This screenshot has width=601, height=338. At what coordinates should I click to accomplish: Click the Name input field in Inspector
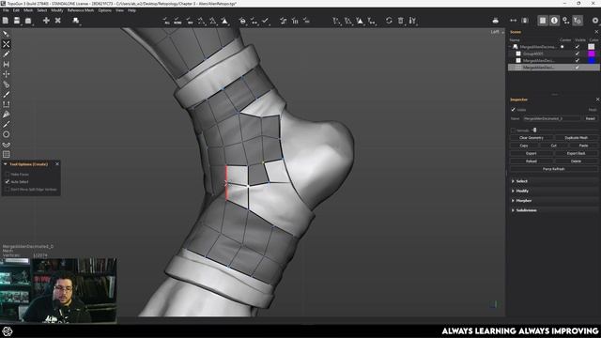point(552,119)
